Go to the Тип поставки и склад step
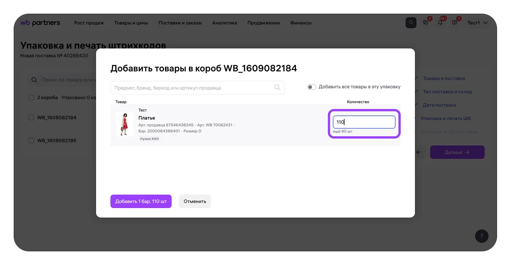 coord(447,92)
